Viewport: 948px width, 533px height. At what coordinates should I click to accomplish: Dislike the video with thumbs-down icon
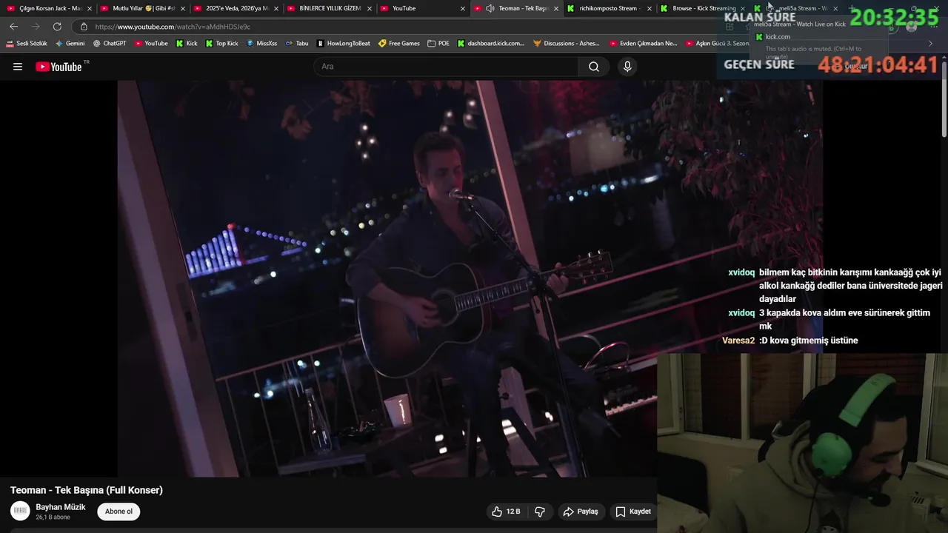point(540,512)
